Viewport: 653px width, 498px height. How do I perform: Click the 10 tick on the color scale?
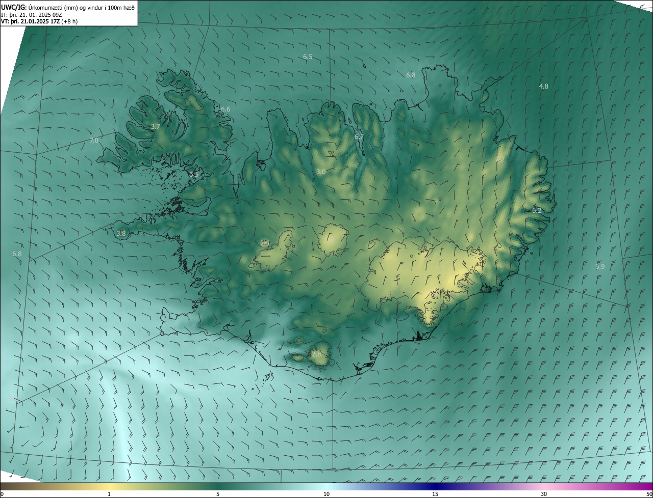(x=326, y=494)
